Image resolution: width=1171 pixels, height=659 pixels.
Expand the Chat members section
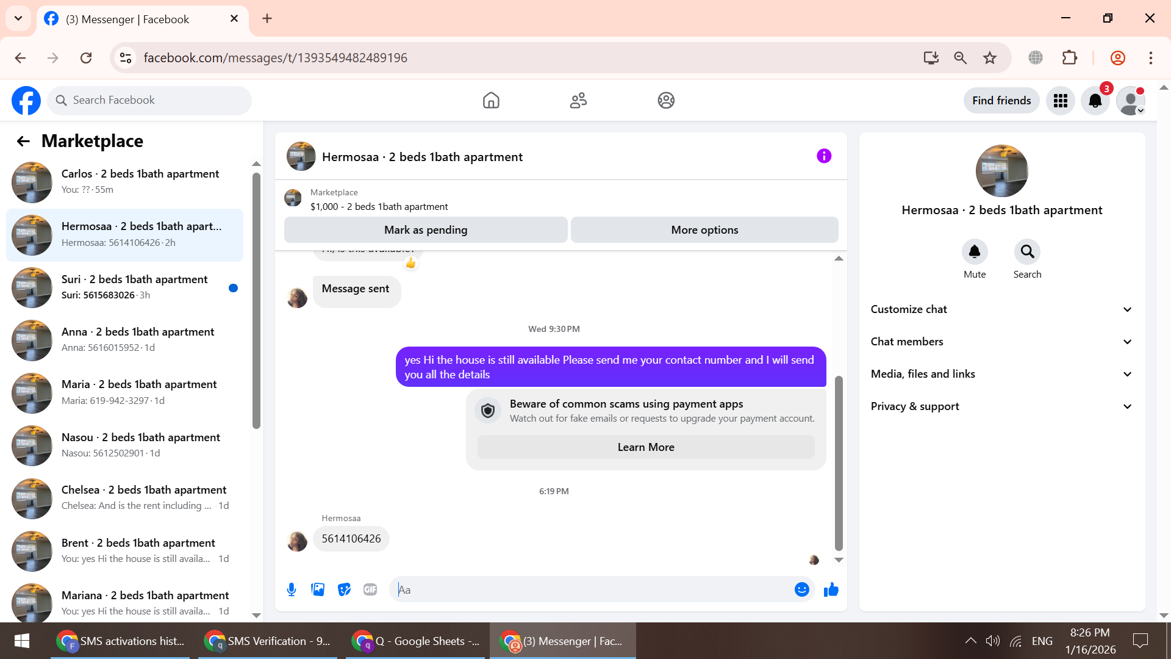click(x=1001, y=342)
